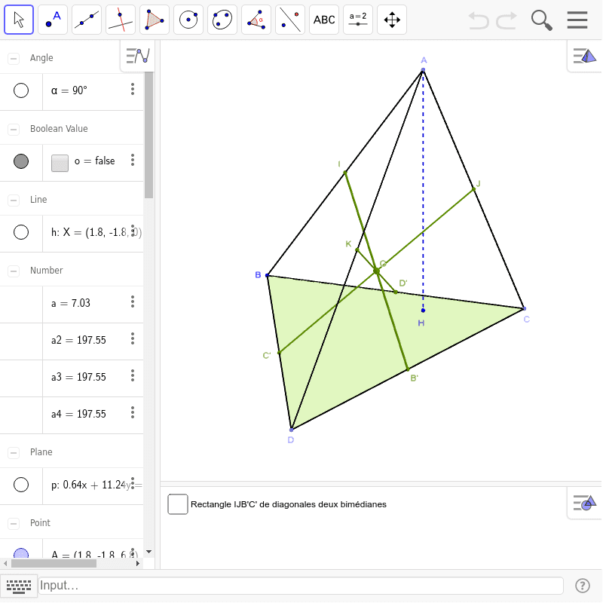Image resolution: width=603 pixels, height=603 pixels.
Task: Open the main hamburger menu
Action: click(577, 20)
